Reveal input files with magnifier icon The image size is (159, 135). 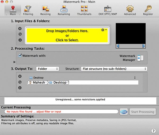[x=20, y=34]
